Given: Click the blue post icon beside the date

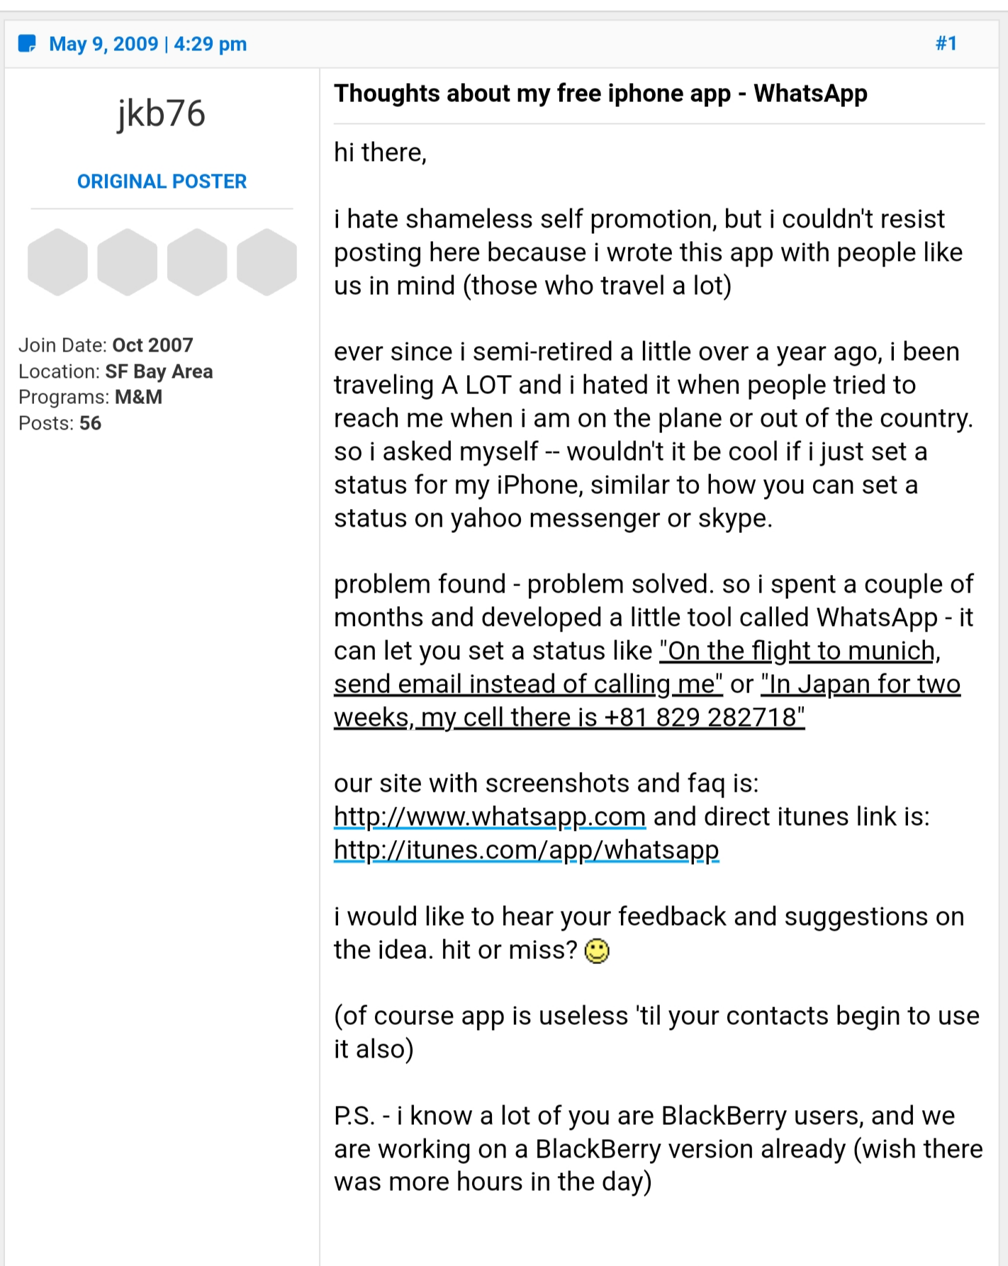Looking at the screenshot, I should click(x=27, y=44).
